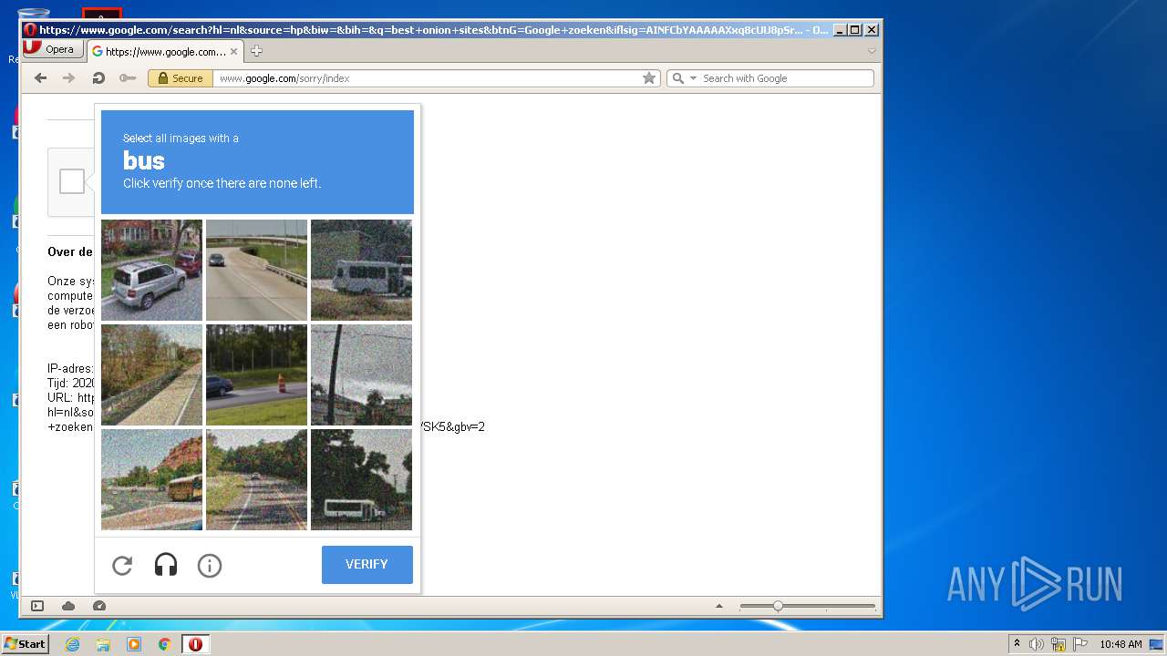
Task: Click the Show desktop tray button
Action: pyautogui.click(x=1156, y=644)
